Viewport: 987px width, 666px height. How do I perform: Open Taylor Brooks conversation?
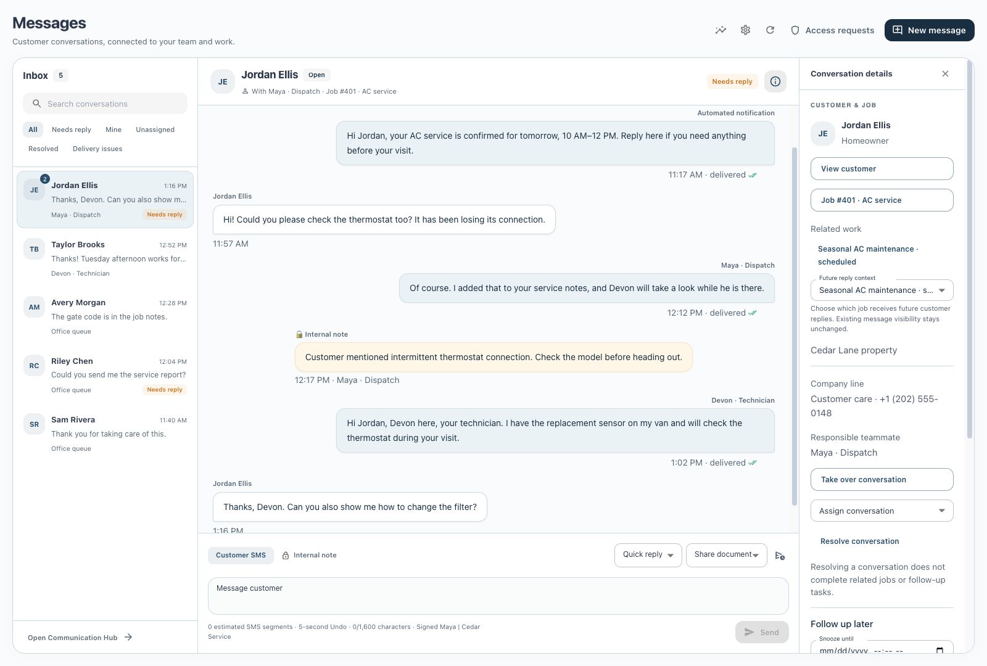click(105, 258)
